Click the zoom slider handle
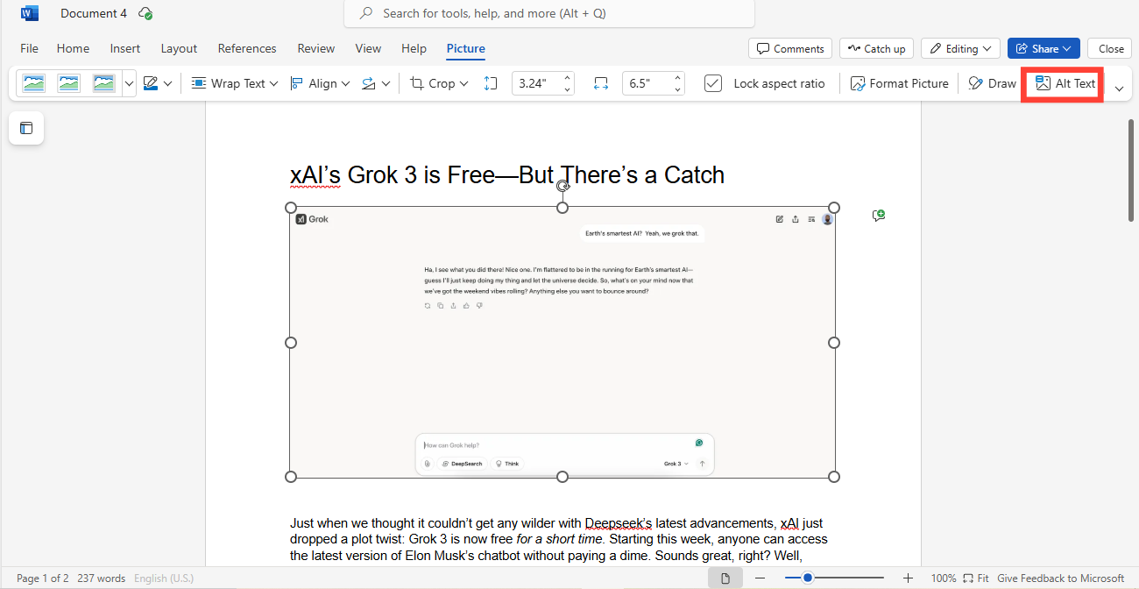 (x=807, y=578)
